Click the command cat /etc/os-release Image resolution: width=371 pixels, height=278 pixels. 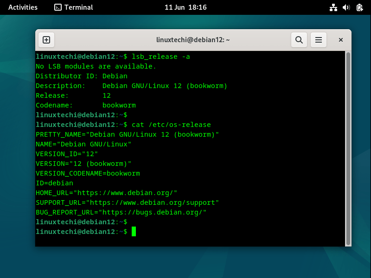click(171, 125)
